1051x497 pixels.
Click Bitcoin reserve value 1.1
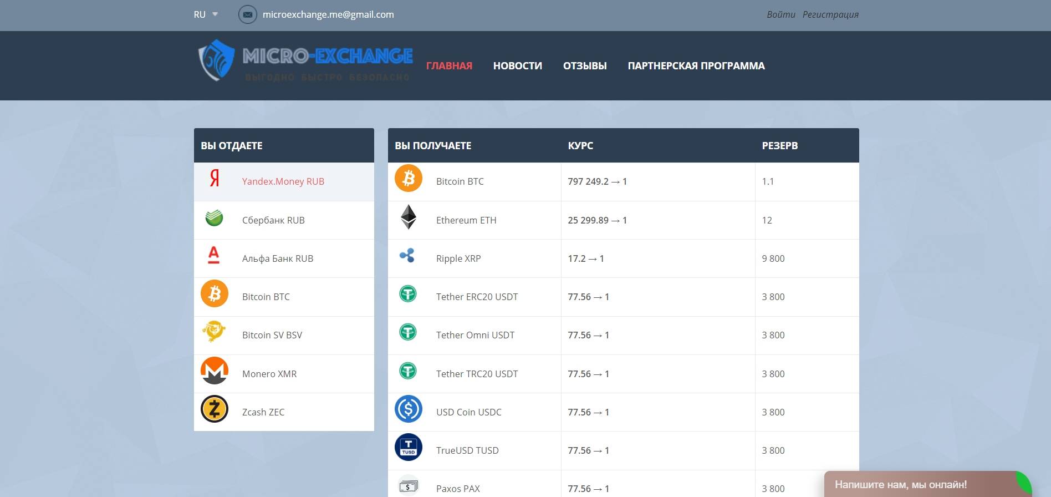(768, 181)
